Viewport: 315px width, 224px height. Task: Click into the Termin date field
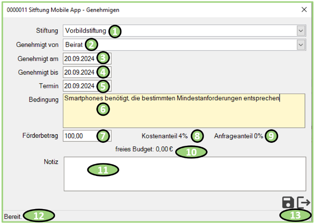click(80, 86)
